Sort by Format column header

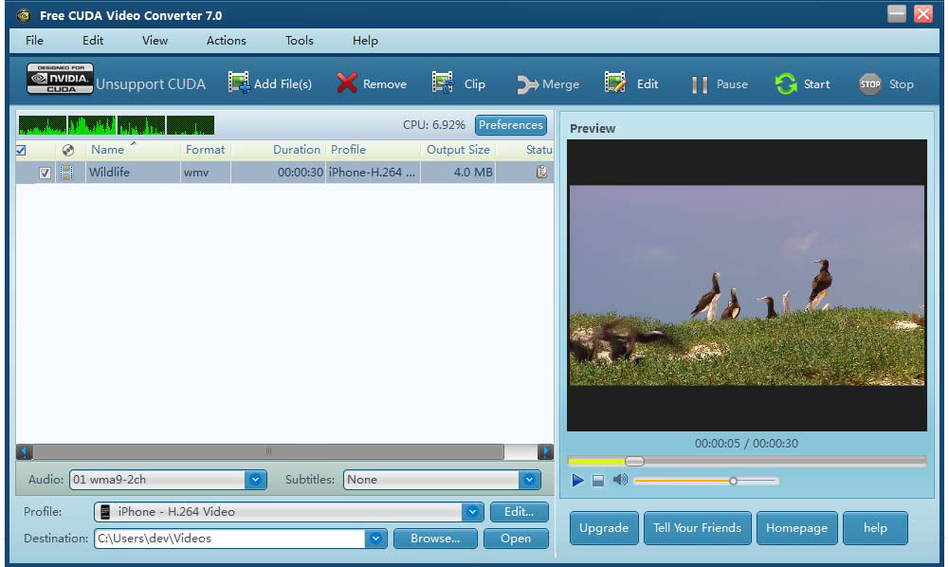click(205, 150)
